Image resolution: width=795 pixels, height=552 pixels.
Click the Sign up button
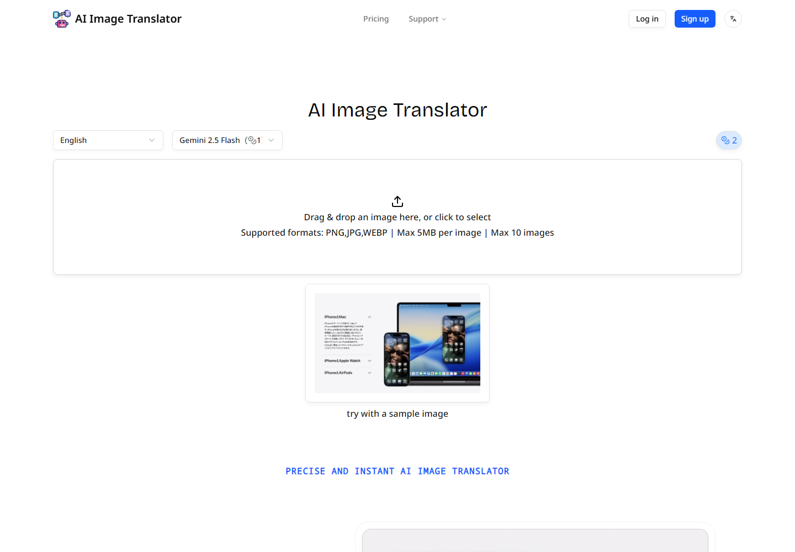pos(695,19)
